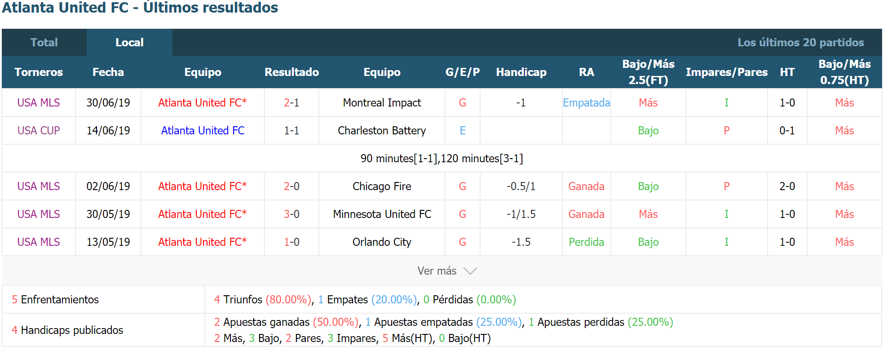Image resolution: width=883 pixels, height=351 pixels.
Task: Switch to the Total tab
Action: click(x=44, y=42)
